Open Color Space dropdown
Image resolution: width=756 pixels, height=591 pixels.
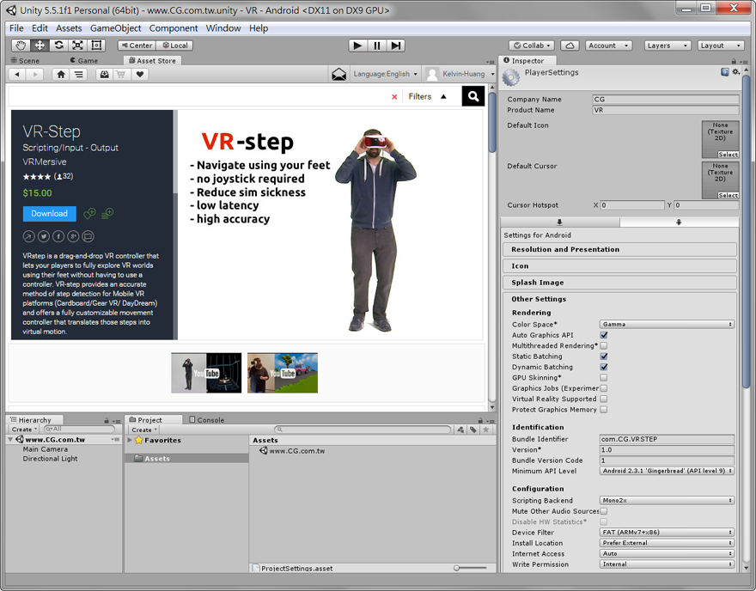pyautogui.click(x=667, y=325)
